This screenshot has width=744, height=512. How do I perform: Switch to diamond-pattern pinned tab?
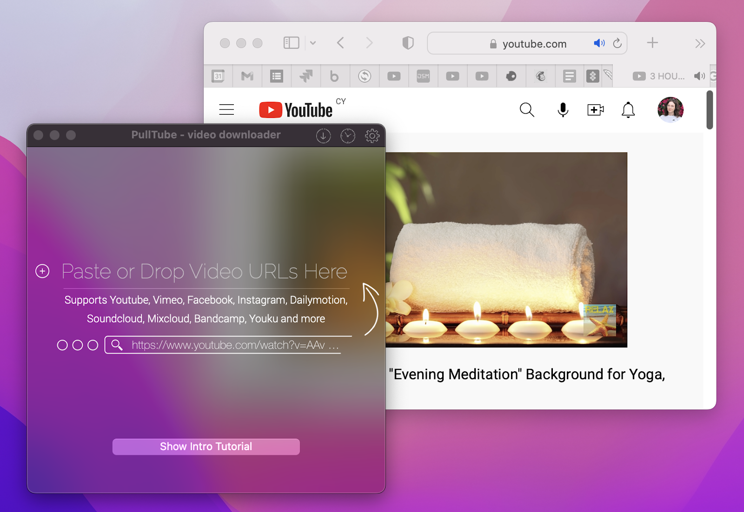tap(593, 76)
